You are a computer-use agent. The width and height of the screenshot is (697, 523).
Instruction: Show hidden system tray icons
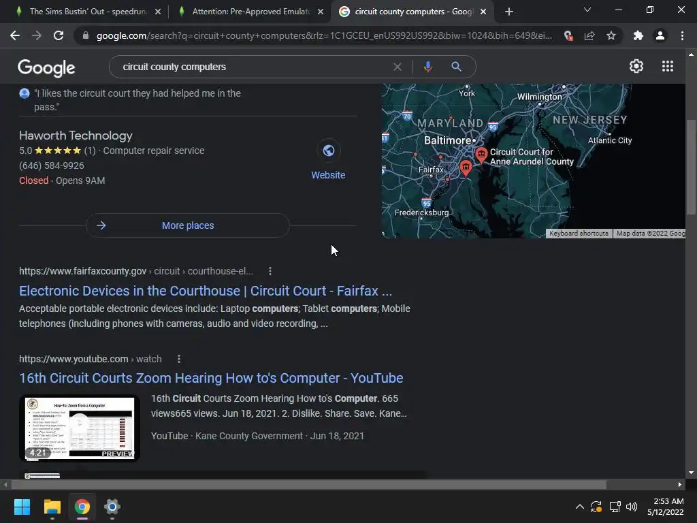(580, 507)
